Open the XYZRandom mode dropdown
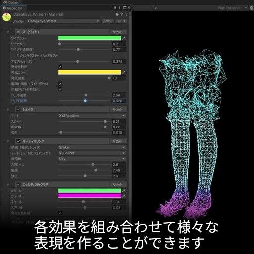The height and width of the screenshot is (254, 254). (92, 116)
